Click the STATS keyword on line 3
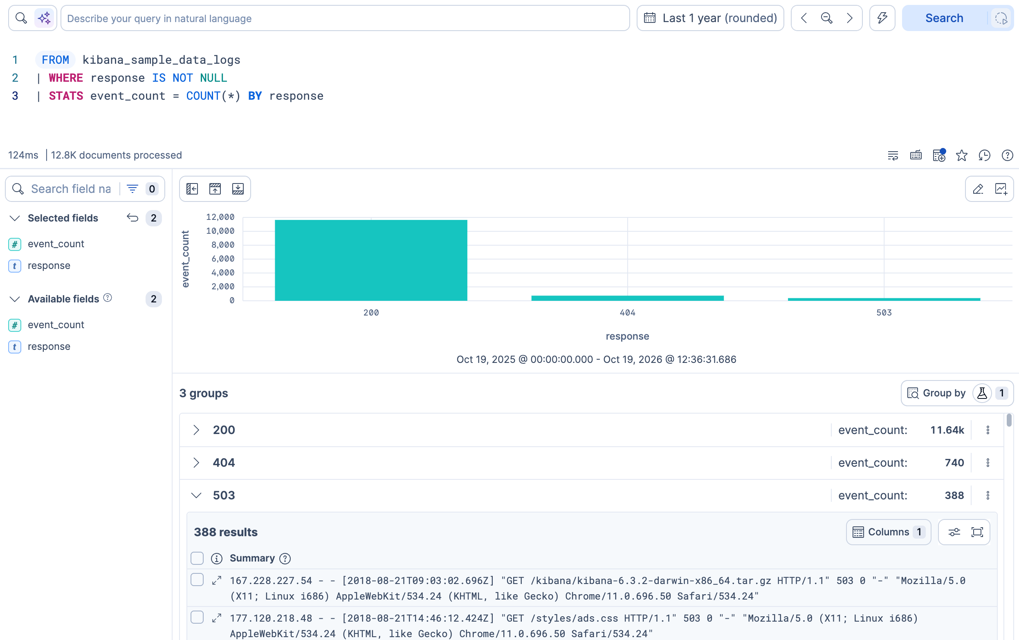Screen dimensions: 1019x640 pyautogui.click(x=65, y=96)
